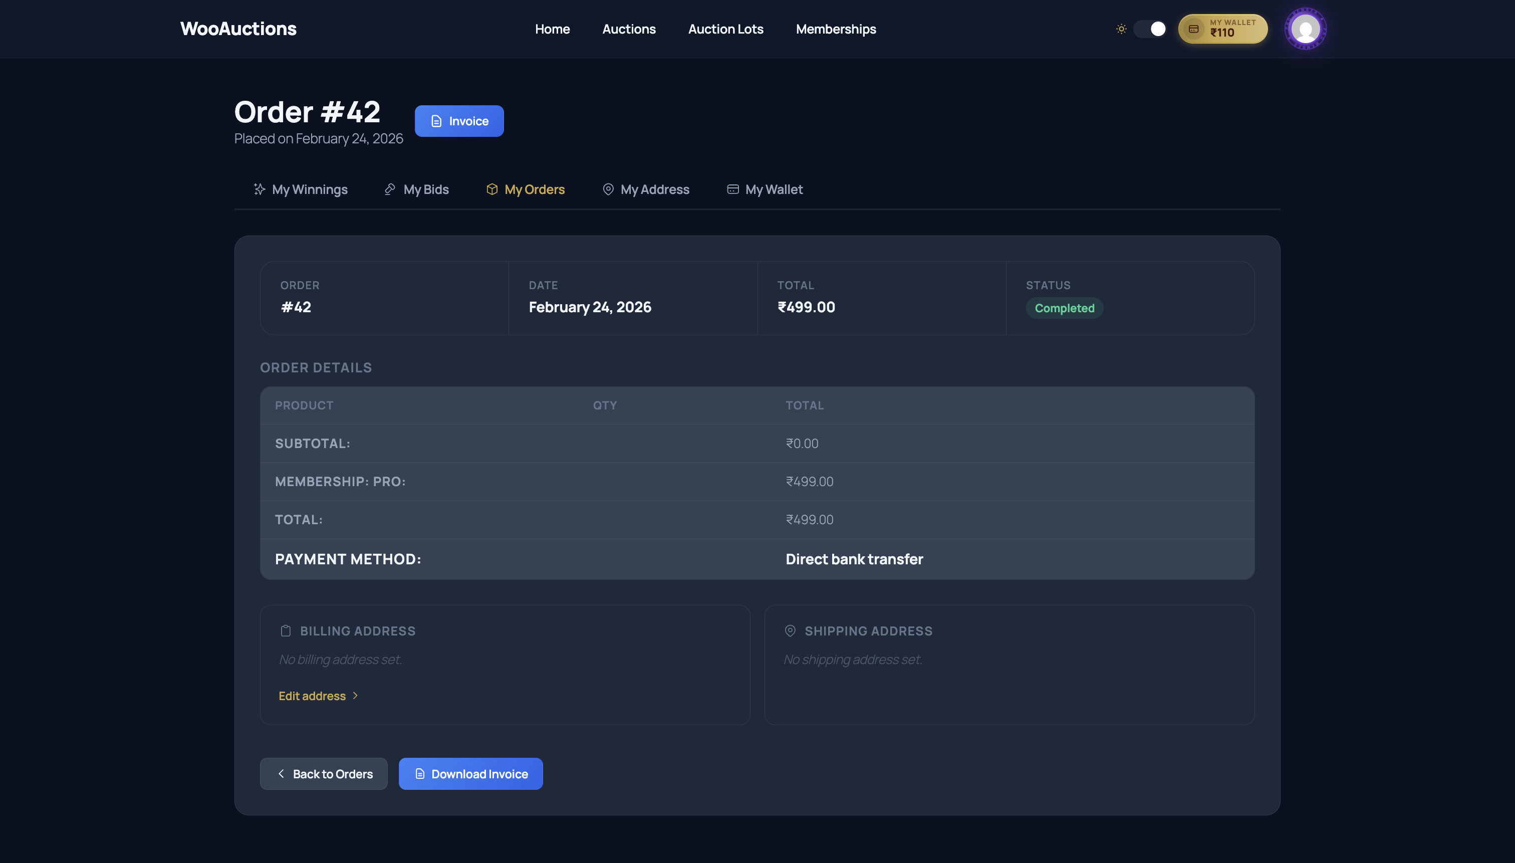Click the sun icon near the theme switch
This screenshot has height=863, width=1515.
(x=1122, y=29)
